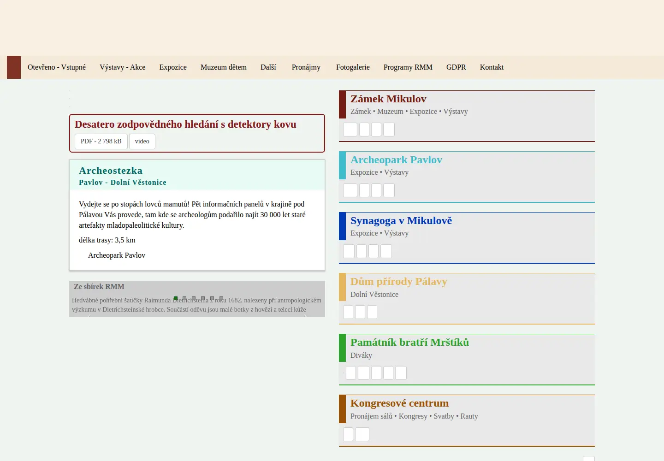Image resolution: width=664 pixels, height=461 pixels.
Task: Go to Fotogalerie
Action: click(353, 67)
